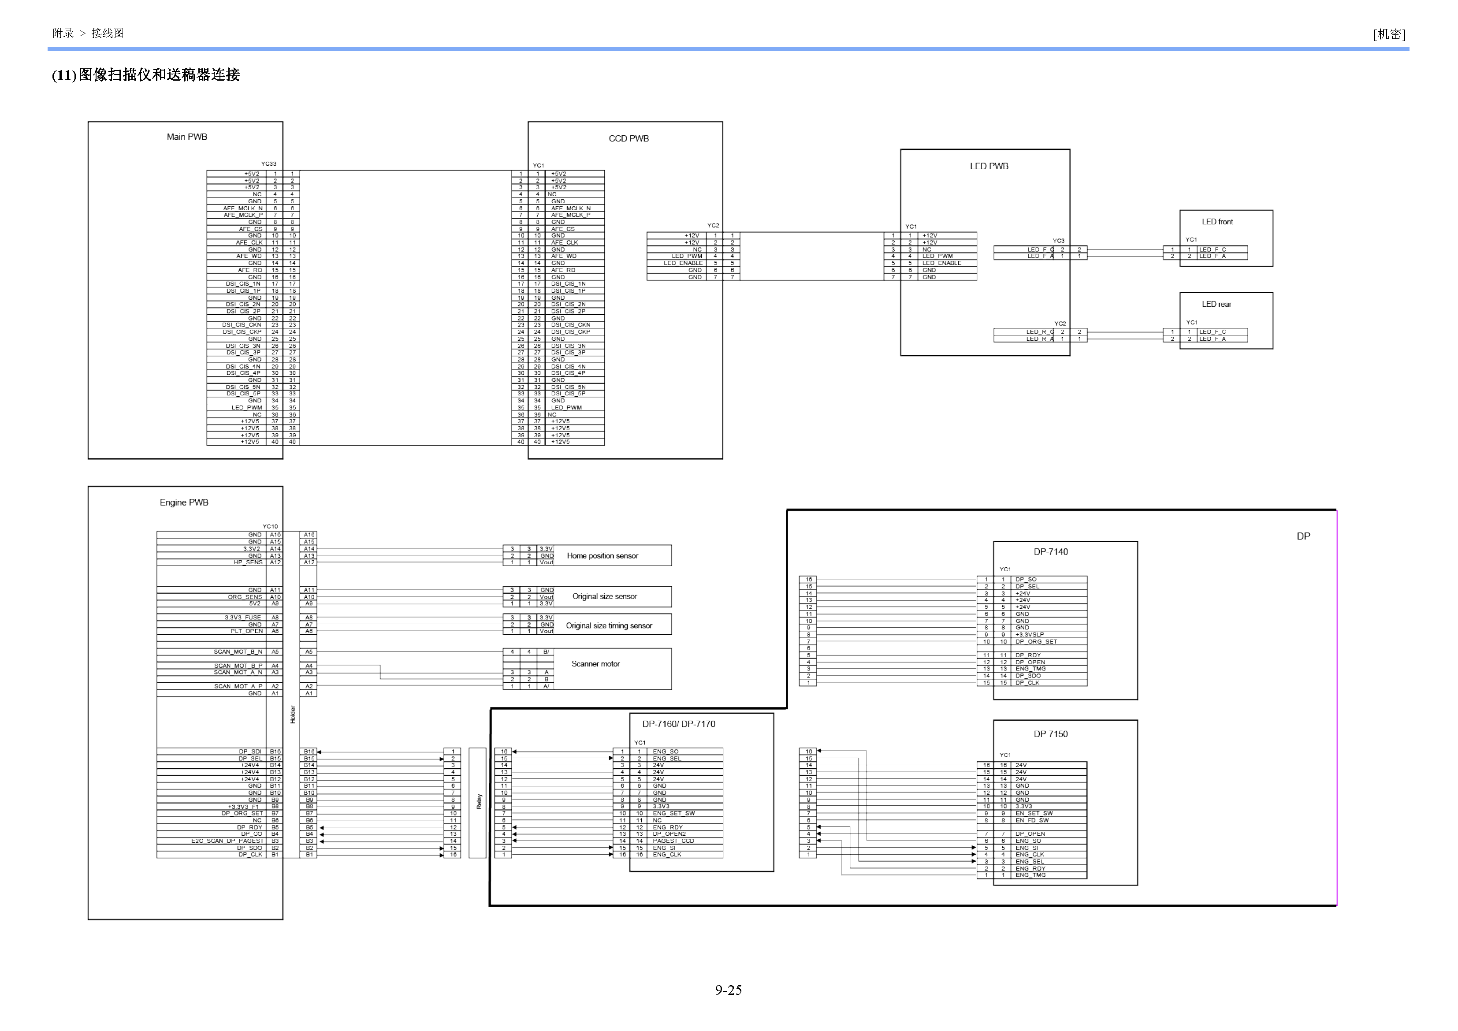Click AFE_MCLK_N signal in CCD PWB
Image resolution: width=1458 pixels, height=1031 pixels.
coord(570,208)
